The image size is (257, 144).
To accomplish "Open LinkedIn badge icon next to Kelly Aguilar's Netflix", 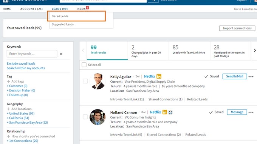I will coord(159,76).
